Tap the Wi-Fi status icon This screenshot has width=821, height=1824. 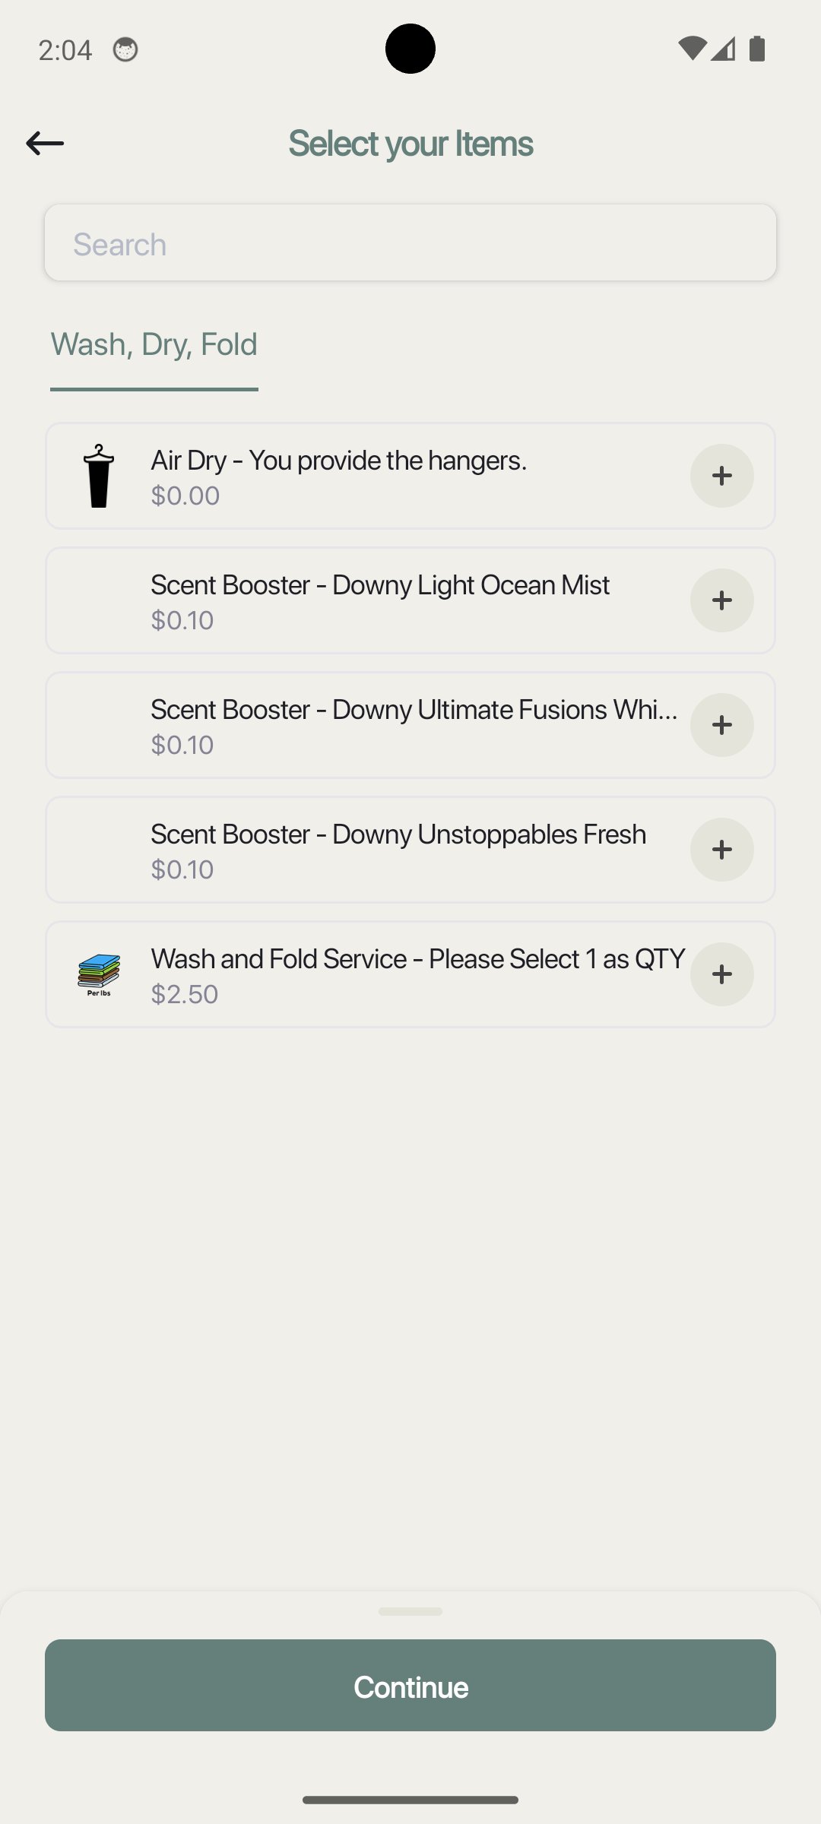tap(691, 49)
